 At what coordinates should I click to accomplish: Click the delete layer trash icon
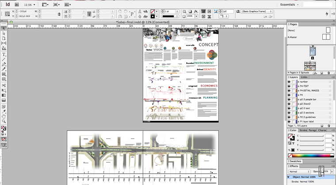pos(328,126)
